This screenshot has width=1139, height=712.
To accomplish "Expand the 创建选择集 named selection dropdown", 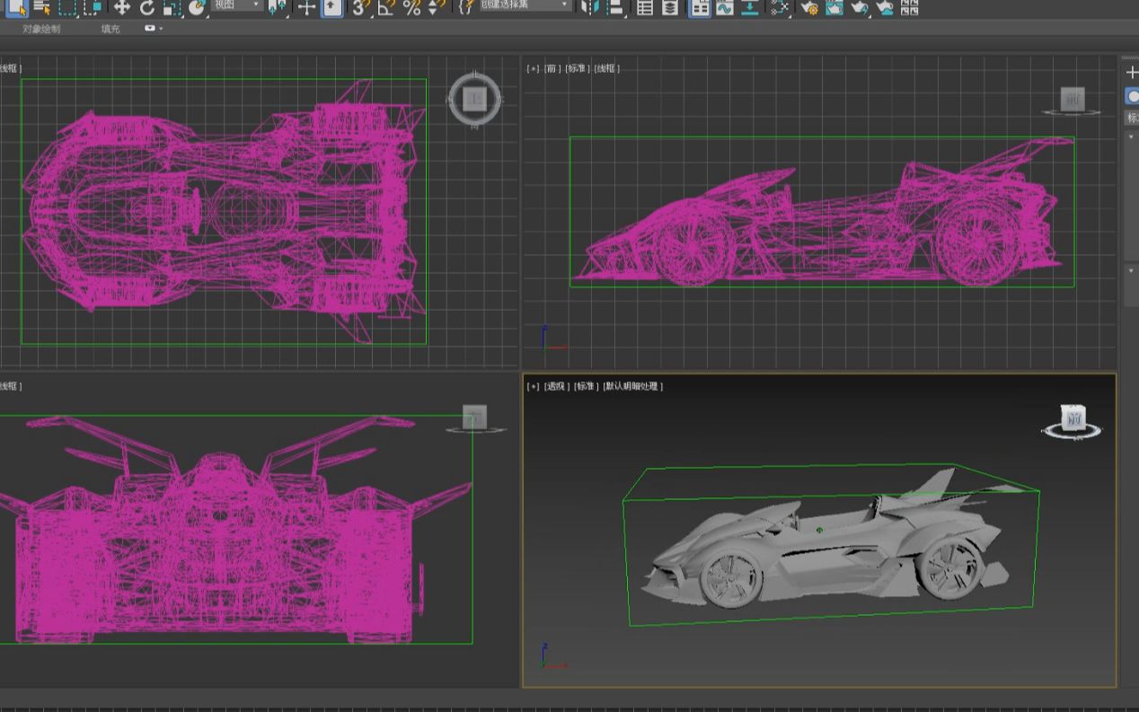I will [x=525, y=5].
